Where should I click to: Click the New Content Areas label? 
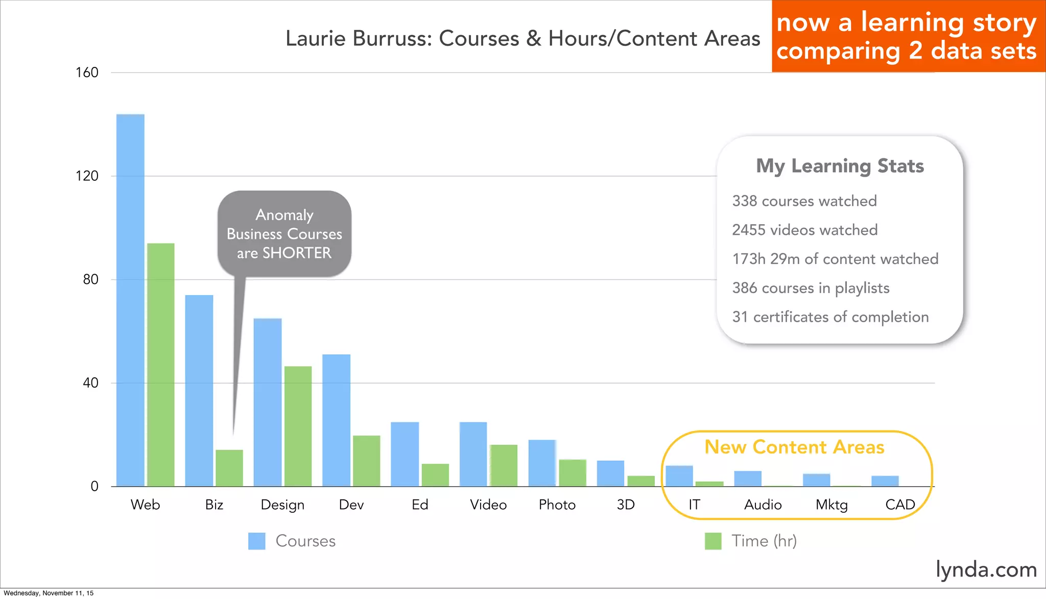pos(794,447)
